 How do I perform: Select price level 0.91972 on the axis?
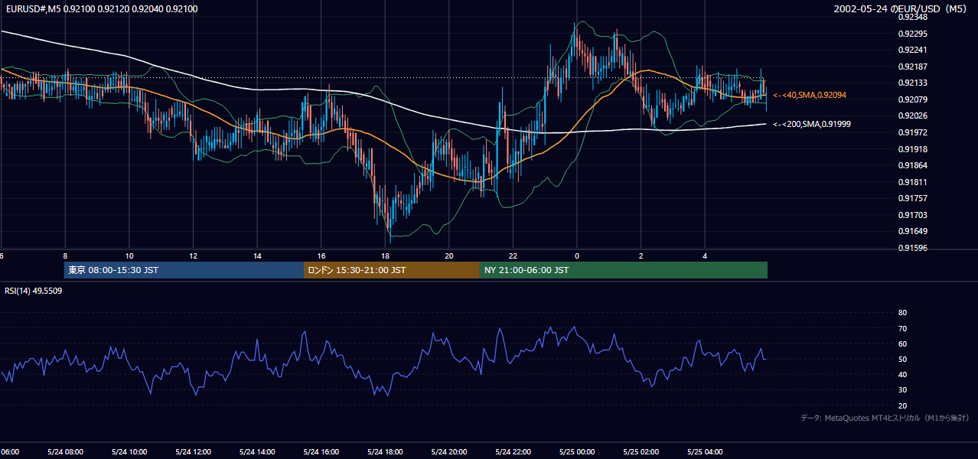tap(914, 132)
